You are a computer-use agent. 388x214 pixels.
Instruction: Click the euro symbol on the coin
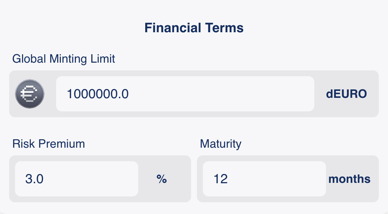pos(30,94)
